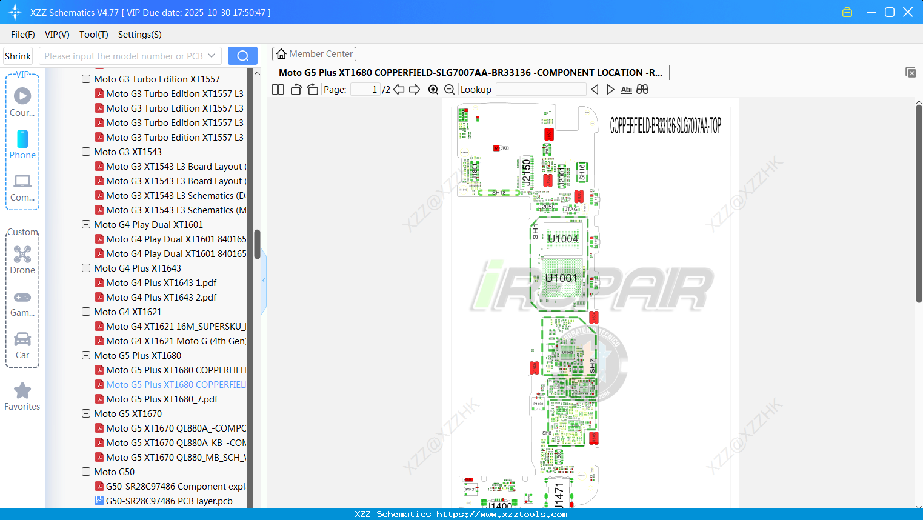This screenshot has height=520, width=923.
Task: Open Moto G4 XT1621 16M_SUPERSKU file
Action: pyautogui.click(x=170, y=326)
